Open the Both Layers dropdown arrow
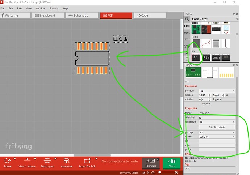Image resolution: width=250 pixels, height=175 pixels. 55,159
